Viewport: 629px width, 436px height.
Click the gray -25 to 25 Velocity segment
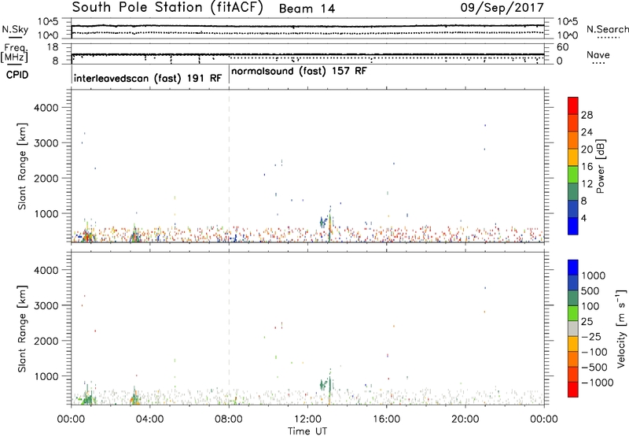click(x=573, y=328)
